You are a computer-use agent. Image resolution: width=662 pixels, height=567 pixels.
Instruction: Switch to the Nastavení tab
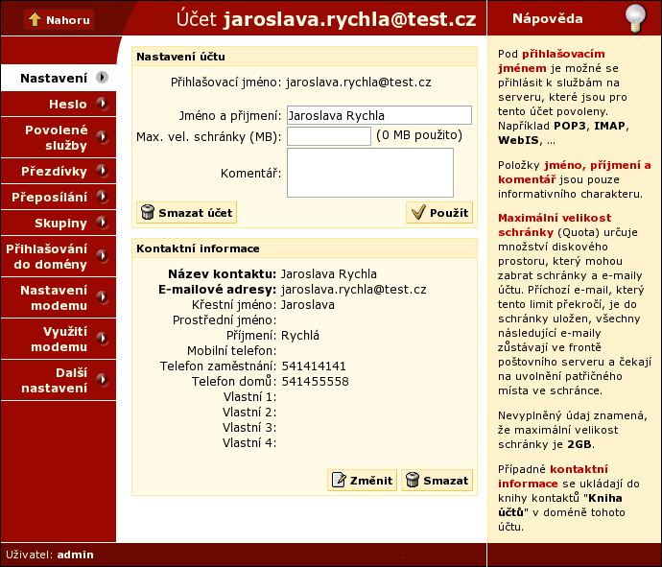(54, 78)
